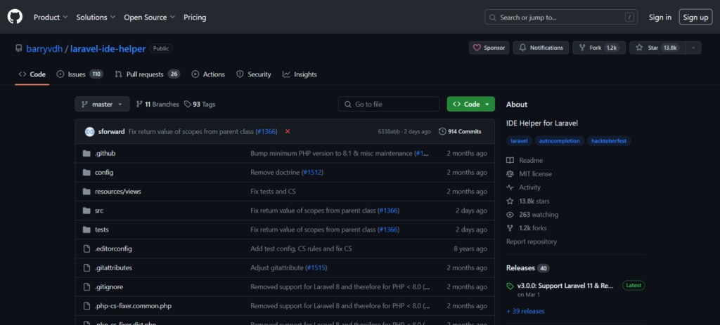The height and width of the screenshot is (325, 720).
Task: Open the Notifications bell button
Action: (x=541, y=48)
